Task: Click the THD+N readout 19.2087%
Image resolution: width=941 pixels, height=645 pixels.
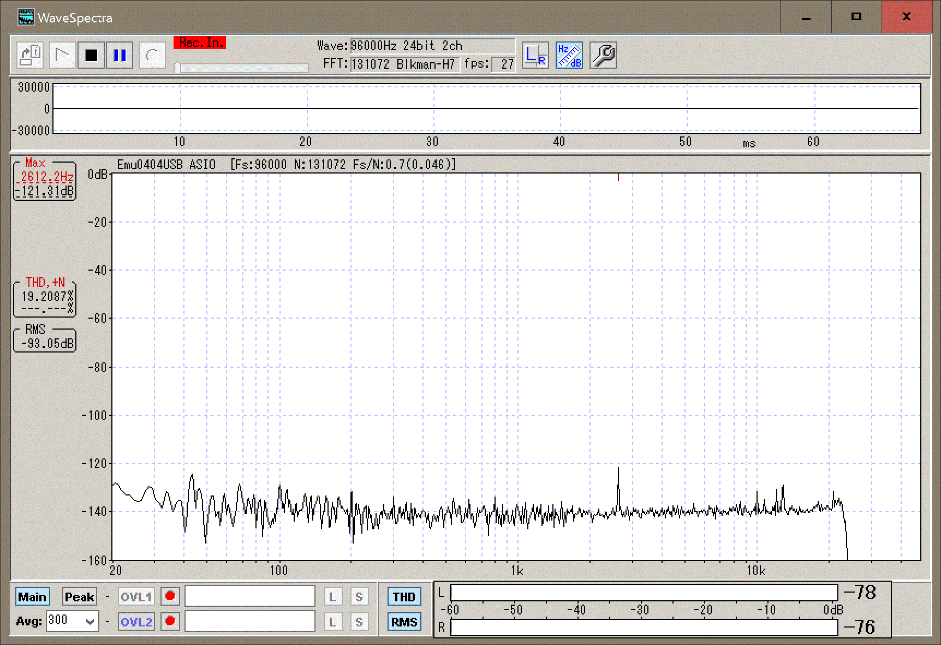Action: 47,296
